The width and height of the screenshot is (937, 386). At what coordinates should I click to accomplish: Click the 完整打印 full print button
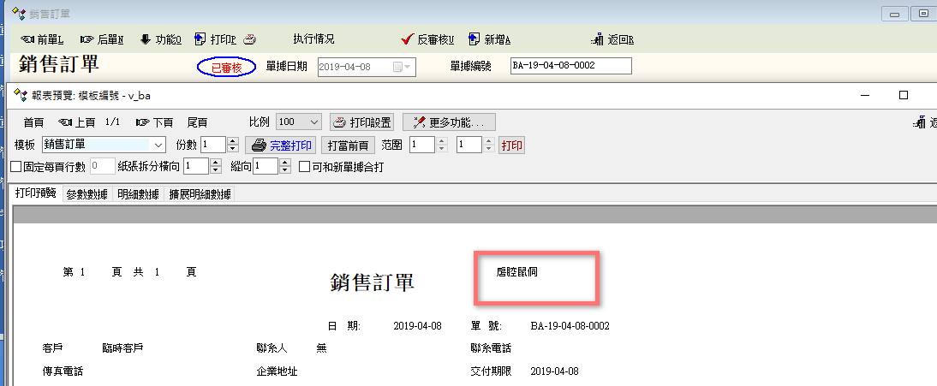click(x=280, y=145)
